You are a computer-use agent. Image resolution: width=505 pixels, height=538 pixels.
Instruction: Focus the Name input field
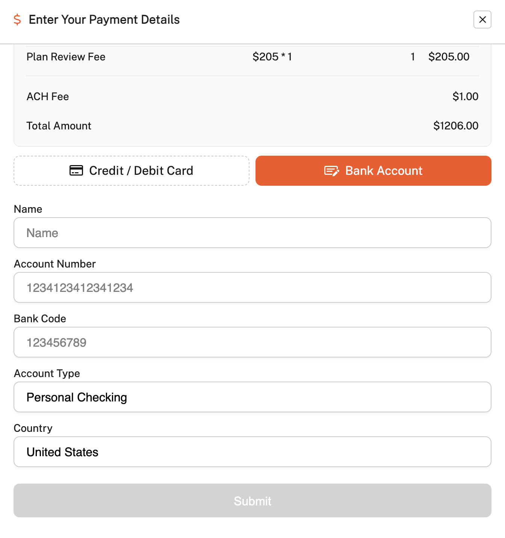252,233
